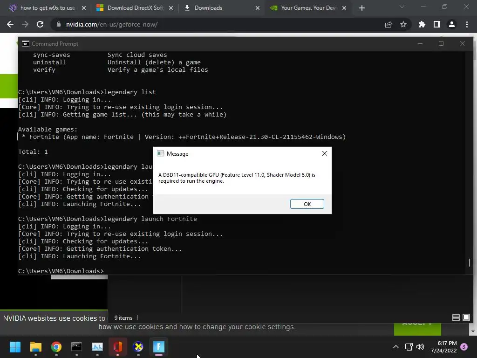The height and width of the screenshot is (358, 477).
Task: Reload the NVIDIA page
Action: [x=40, y=24]
